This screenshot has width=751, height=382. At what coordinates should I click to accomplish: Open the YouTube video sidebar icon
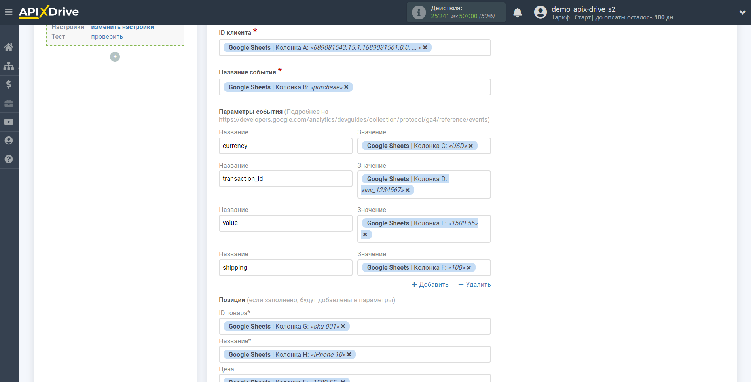point(9,122)
